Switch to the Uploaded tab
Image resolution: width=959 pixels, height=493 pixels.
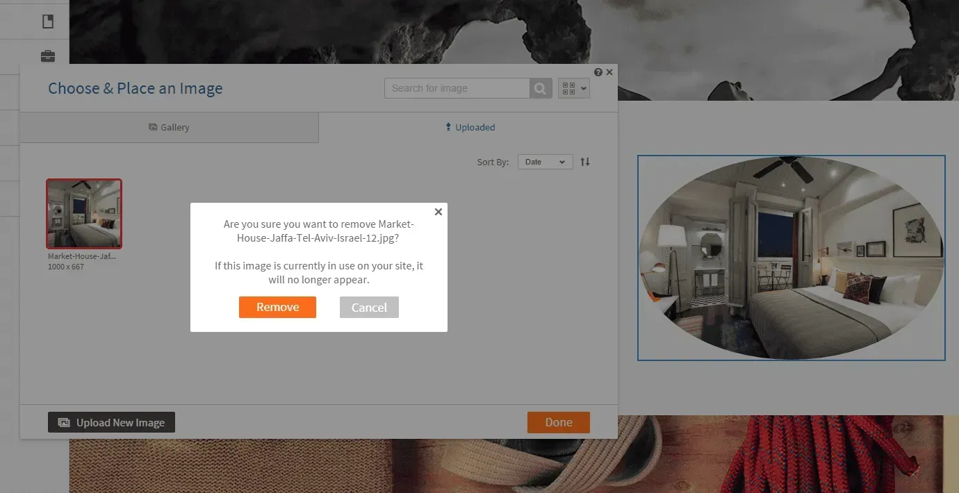pos(469,128)
